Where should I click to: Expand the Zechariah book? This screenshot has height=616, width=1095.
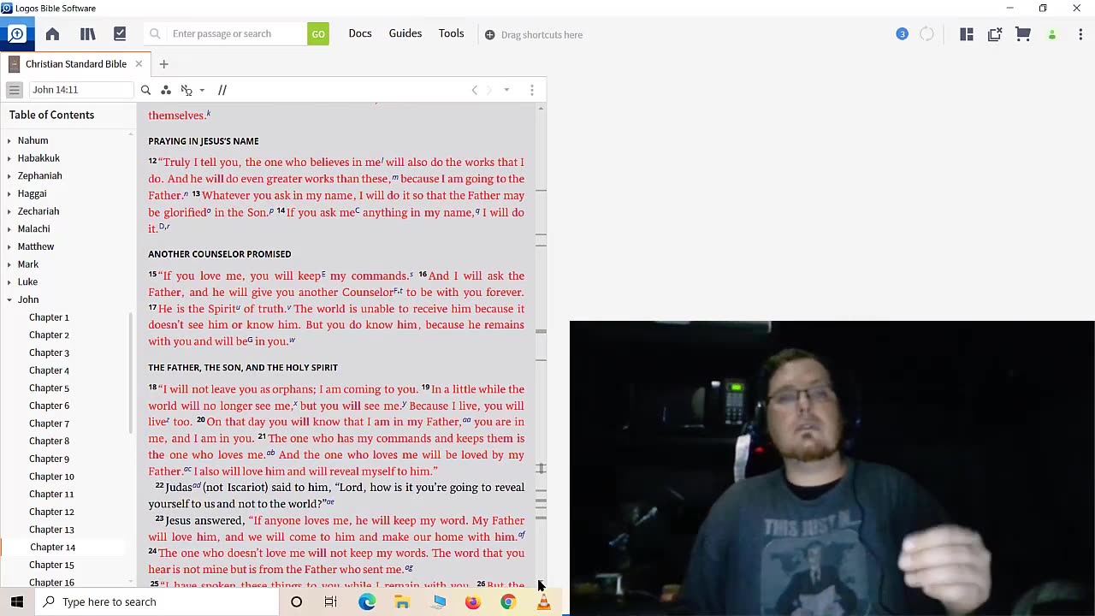tap(9, 211)
